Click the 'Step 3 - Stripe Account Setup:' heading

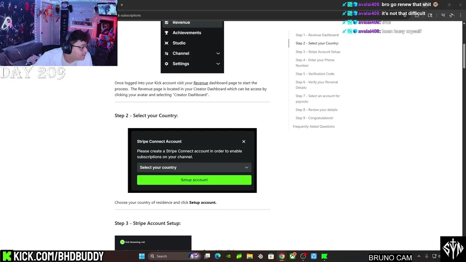pyautogui.click(x=147, y=223)
